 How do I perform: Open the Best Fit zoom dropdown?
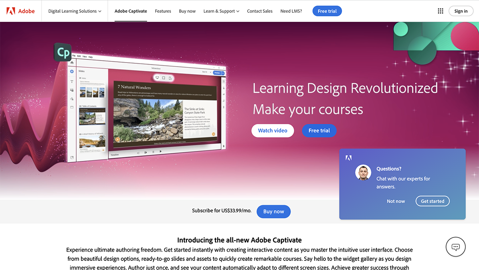pyautogui.click(x=207, y=73)
